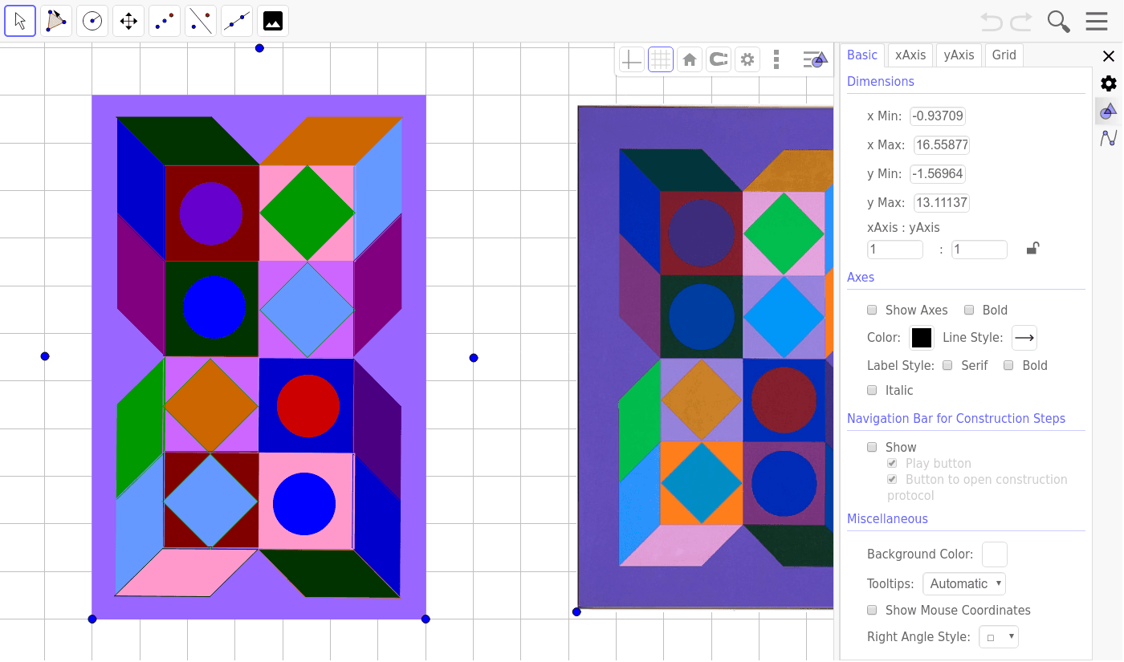Viewport: 1124px width, 662px height.
Task: Toggle Bold axes checkbox next to Show Axes
Action: pyautogui.click(x=969, y=310)
